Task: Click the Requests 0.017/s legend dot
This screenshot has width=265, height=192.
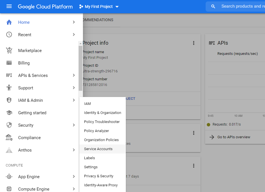Action: tap(208, 124)
